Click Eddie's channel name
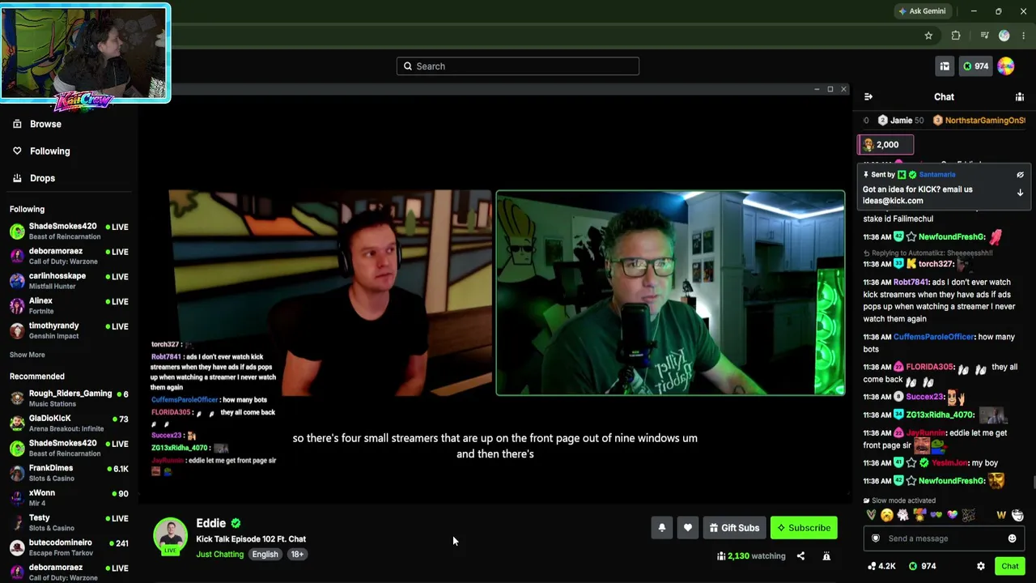The width and height of the screenshot is (1036, 583). pyautogui.click(x=210, y=523)
